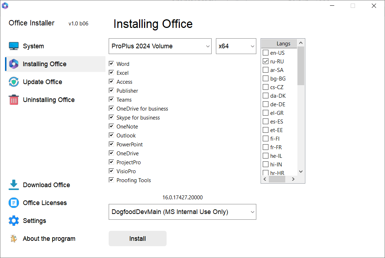Uncheck the Excel checkbox
The image size is (385, 258).
coord(111,73)
